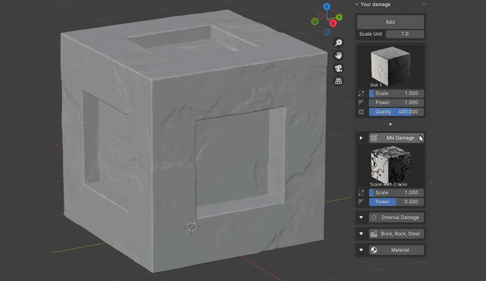Open the Brick, Rock, Steel button
The height and width of the screenshot is (281, 486).
coord(396,233)
